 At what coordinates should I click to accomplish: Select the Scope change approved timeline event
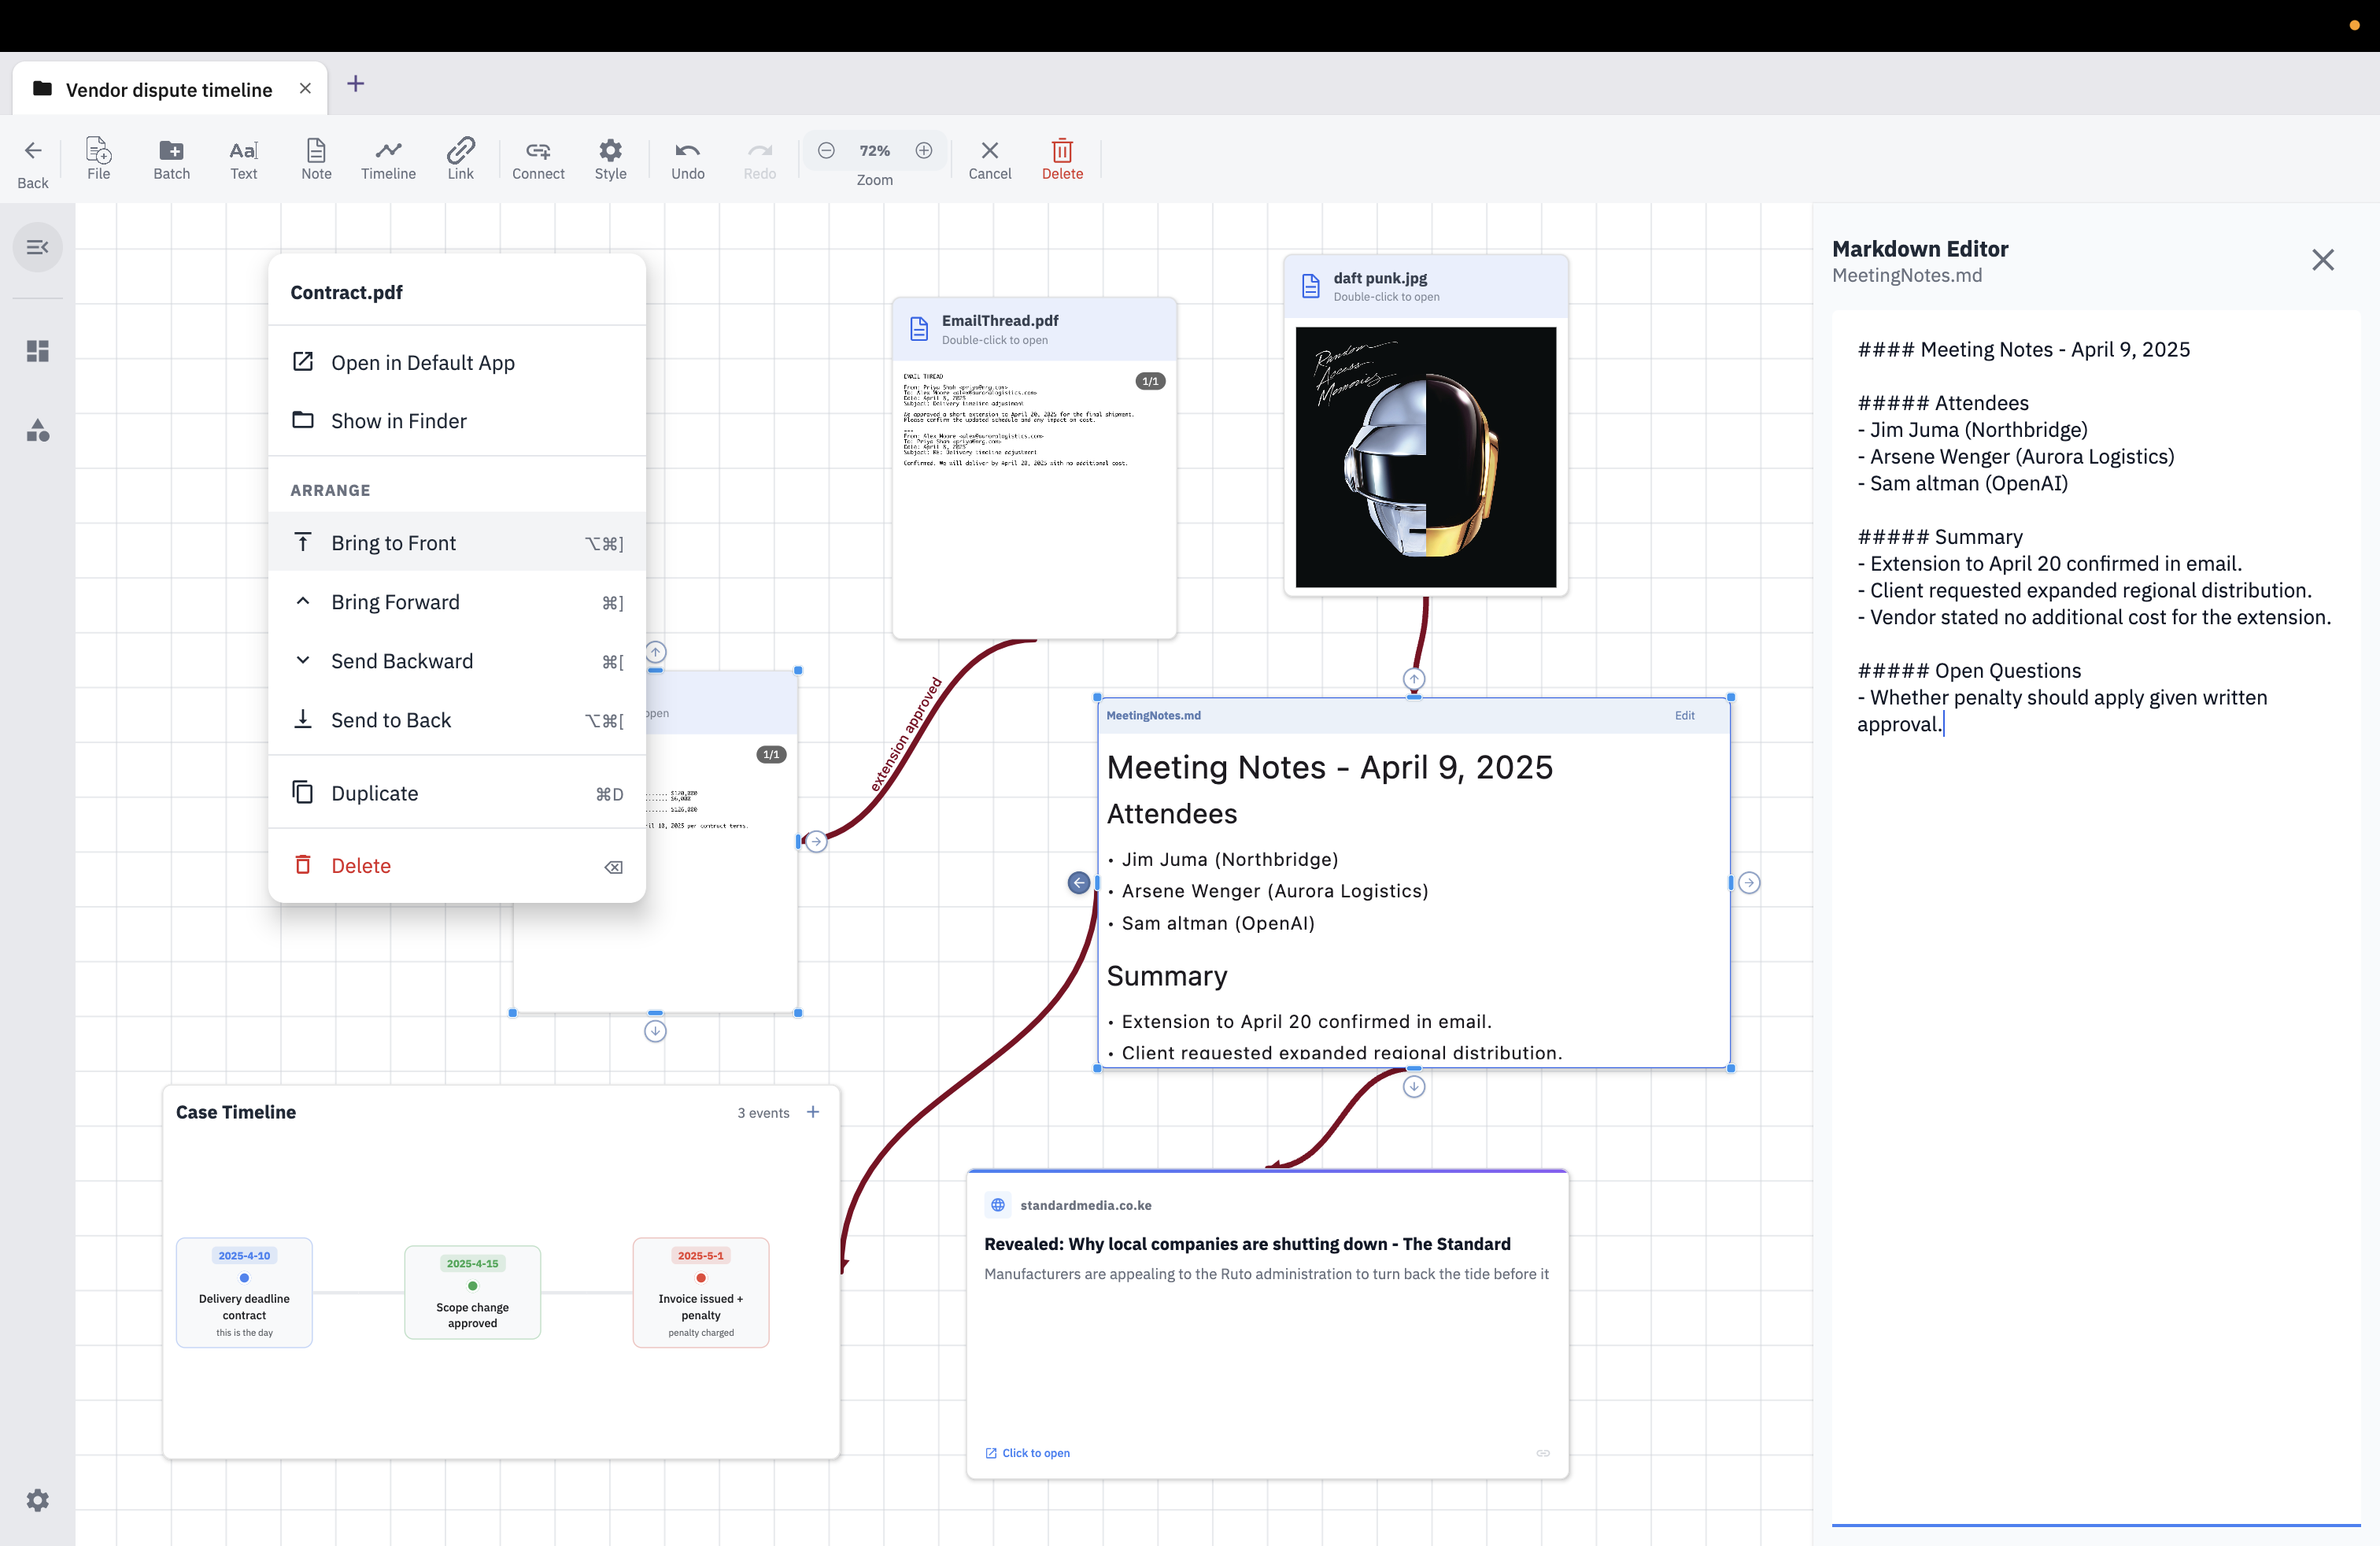pyautogui.click(x=472, y=1292)
